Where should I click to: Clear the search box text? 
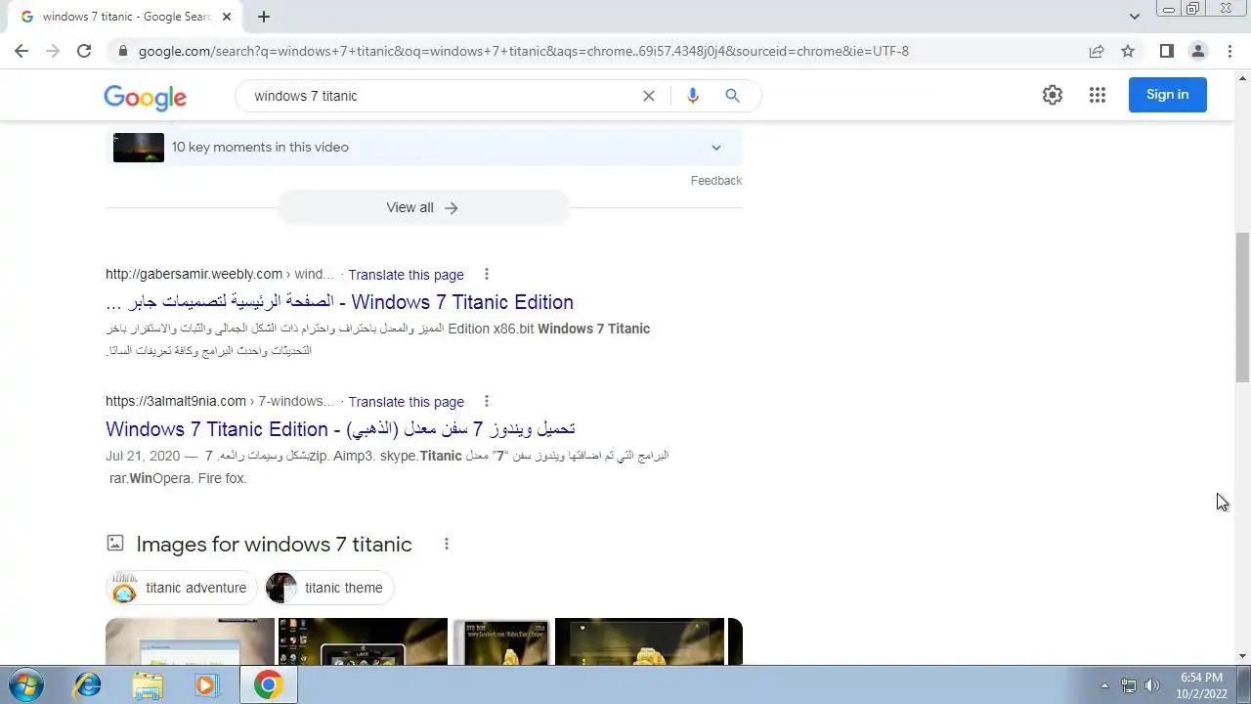(x=648, y=96)
